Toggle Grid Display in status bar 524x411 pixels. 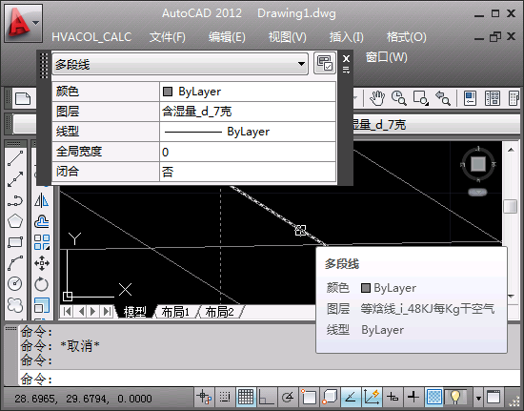coord(246,397)
